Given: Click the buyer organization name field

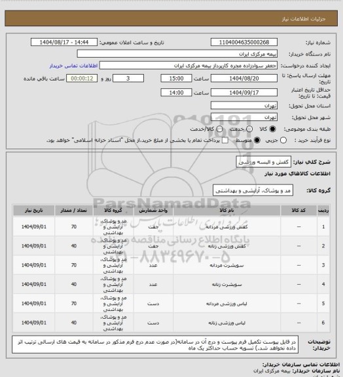Looking at the screenshot, I should [177, 54].
